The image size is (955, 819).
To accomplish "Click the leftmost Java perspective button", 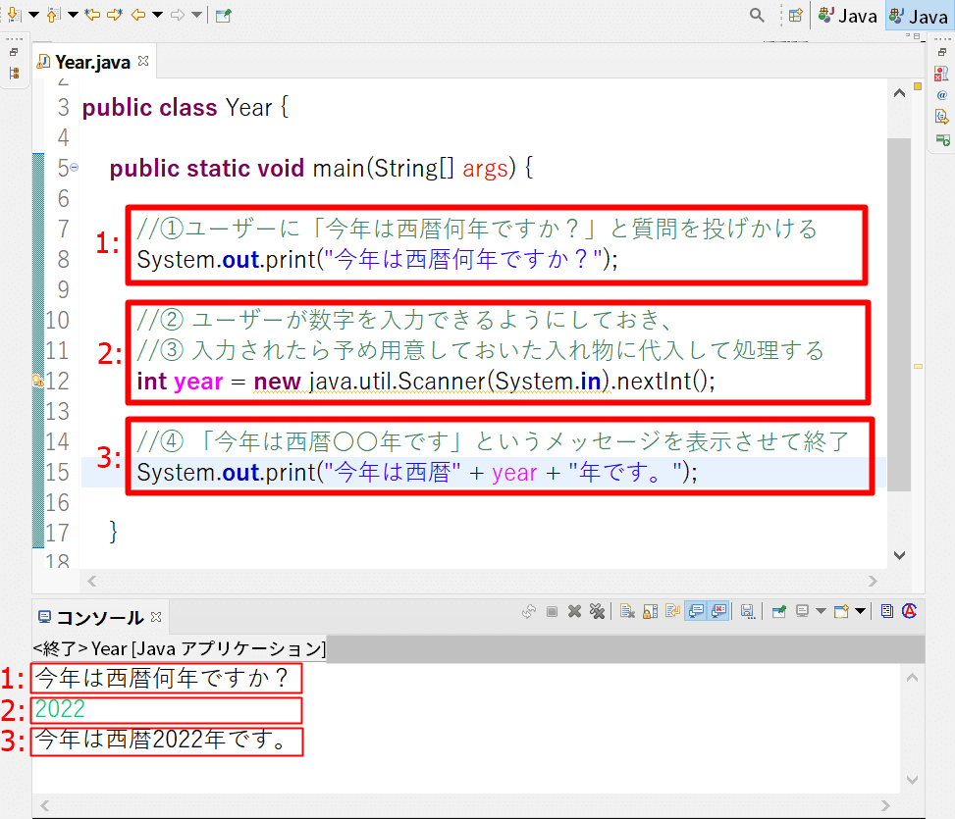I will tap(846, 16).
